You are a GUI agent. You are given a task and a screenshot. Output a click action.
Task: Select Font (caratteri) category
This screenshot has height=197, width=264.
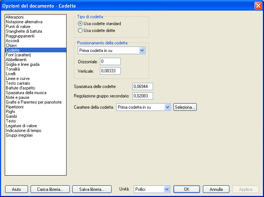36,55
